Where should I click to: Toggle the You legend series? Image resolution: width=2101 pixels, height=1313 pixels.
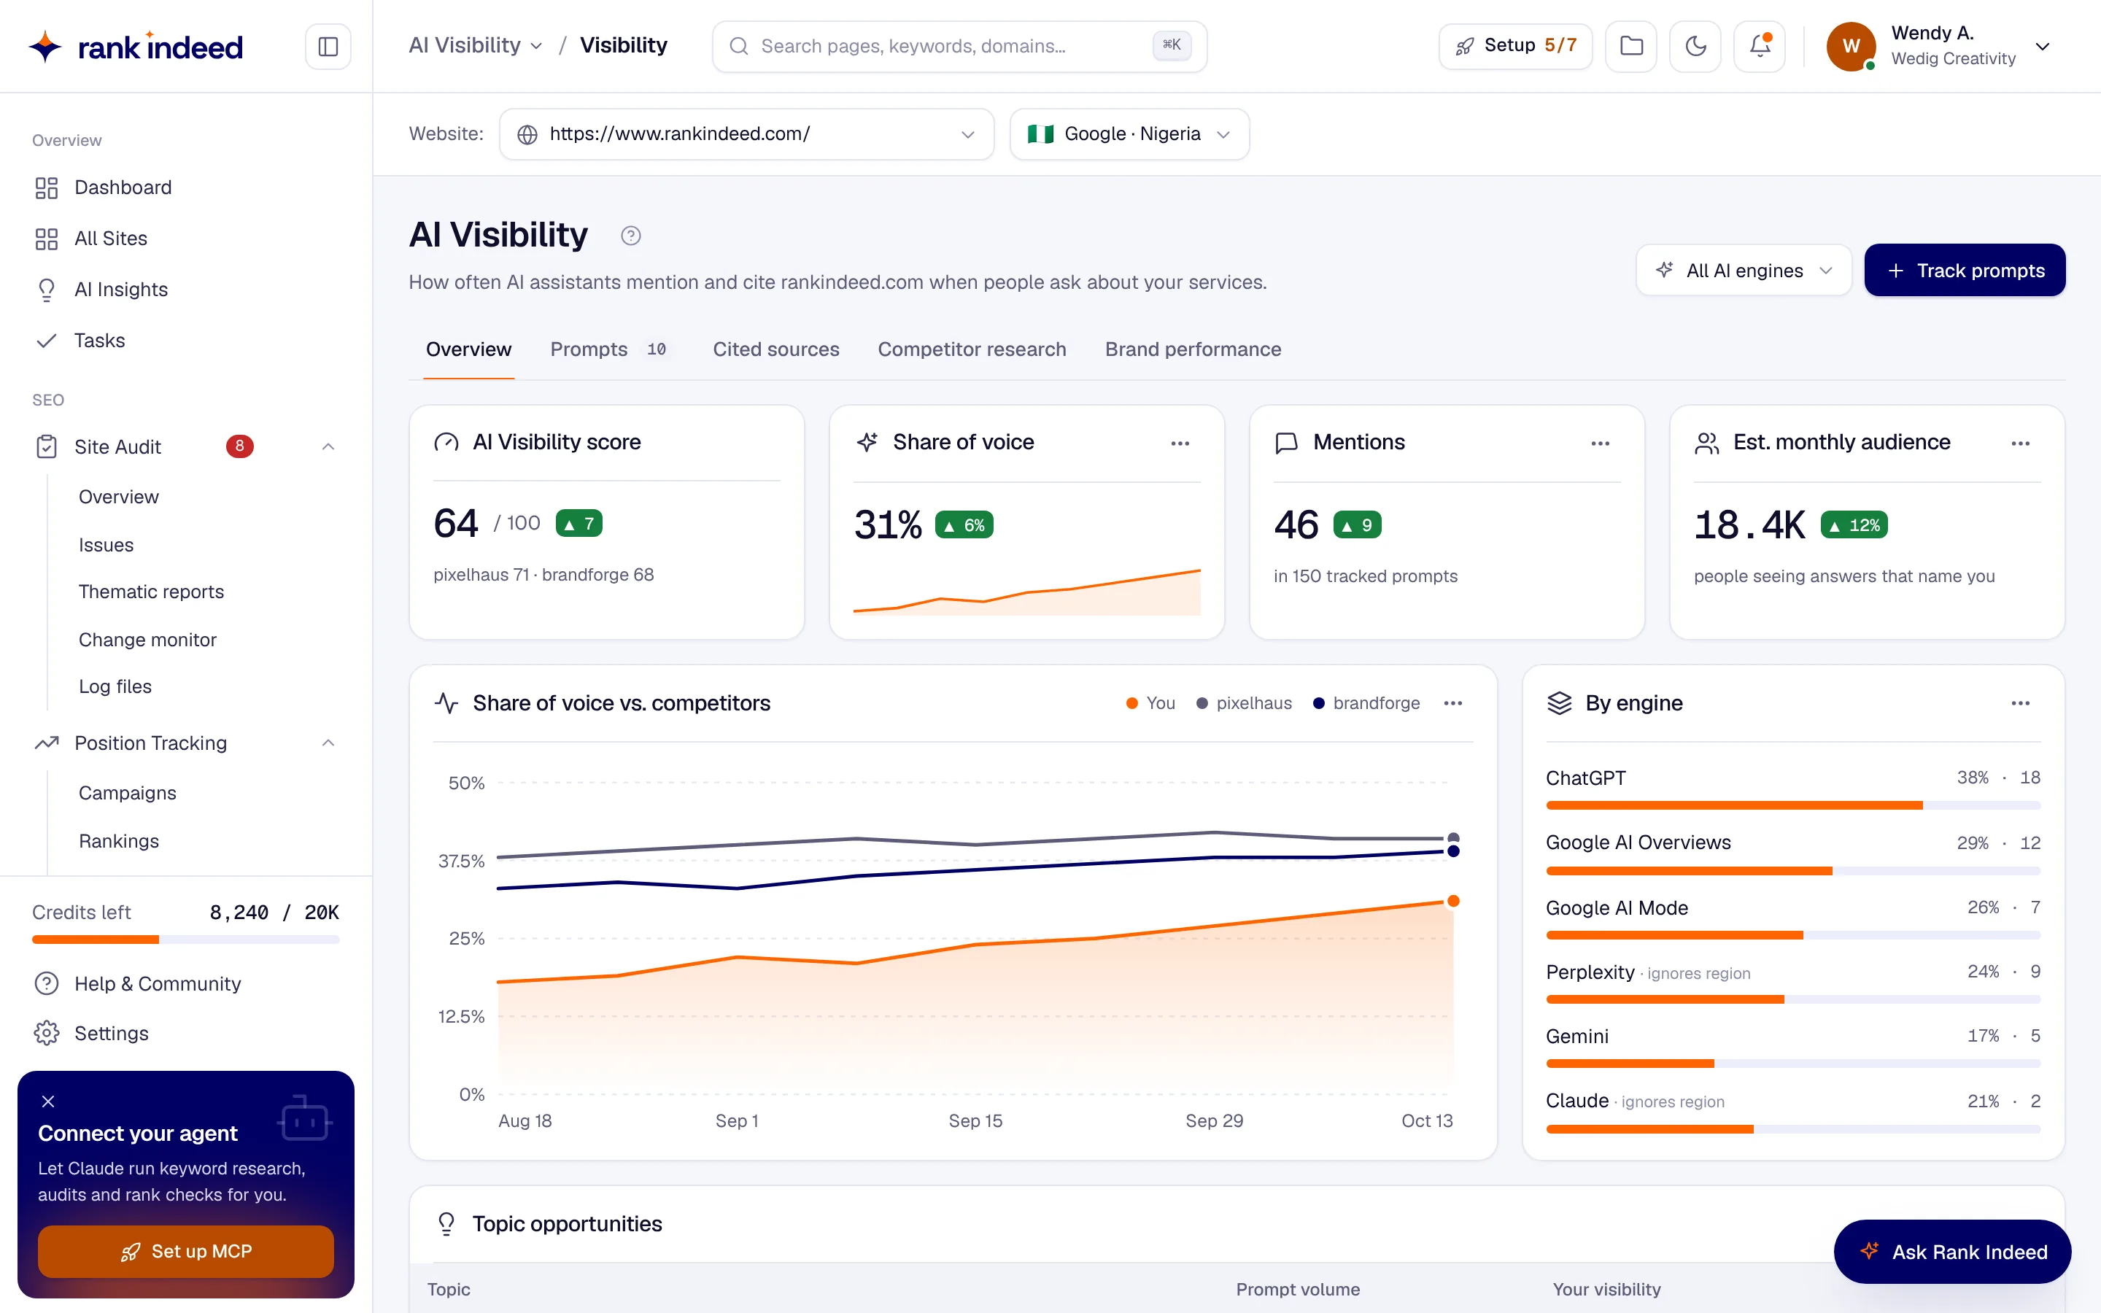(x=1150, y=703)
